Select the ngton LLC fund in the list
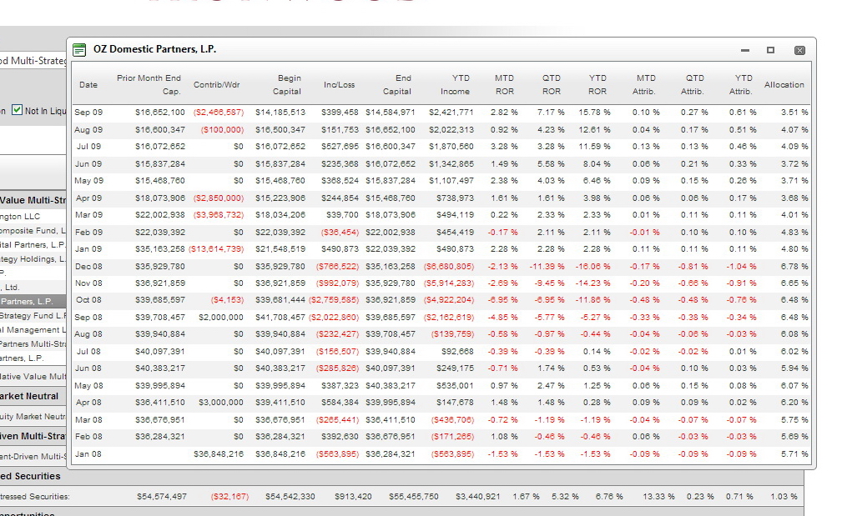The height and width of the screenshot is (516, 842). click(x=20, y=217)
